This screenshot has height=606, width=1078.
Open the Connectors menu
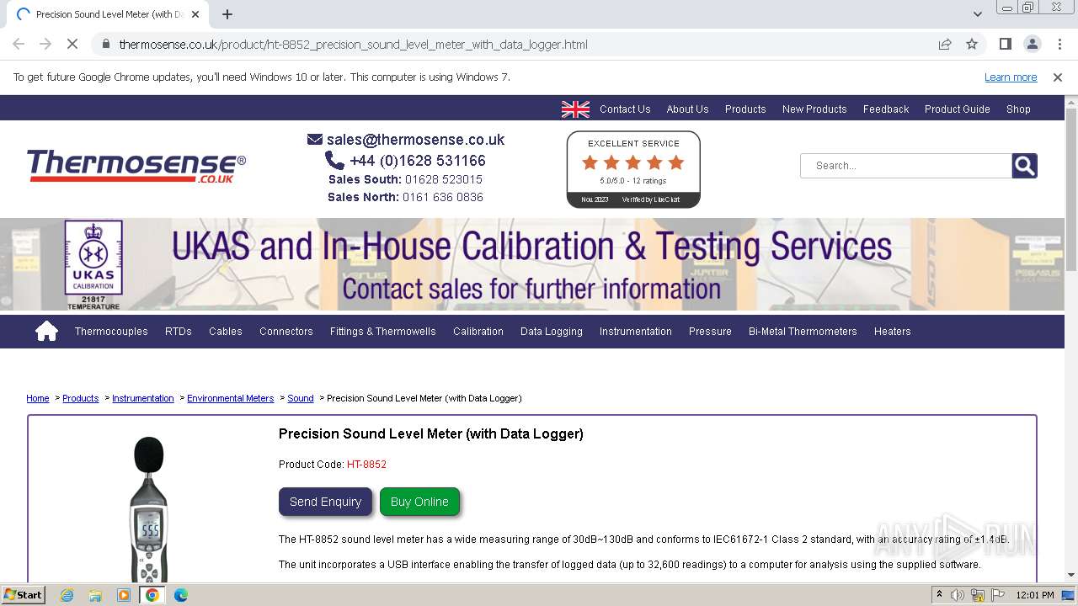(x=286, y=332)
